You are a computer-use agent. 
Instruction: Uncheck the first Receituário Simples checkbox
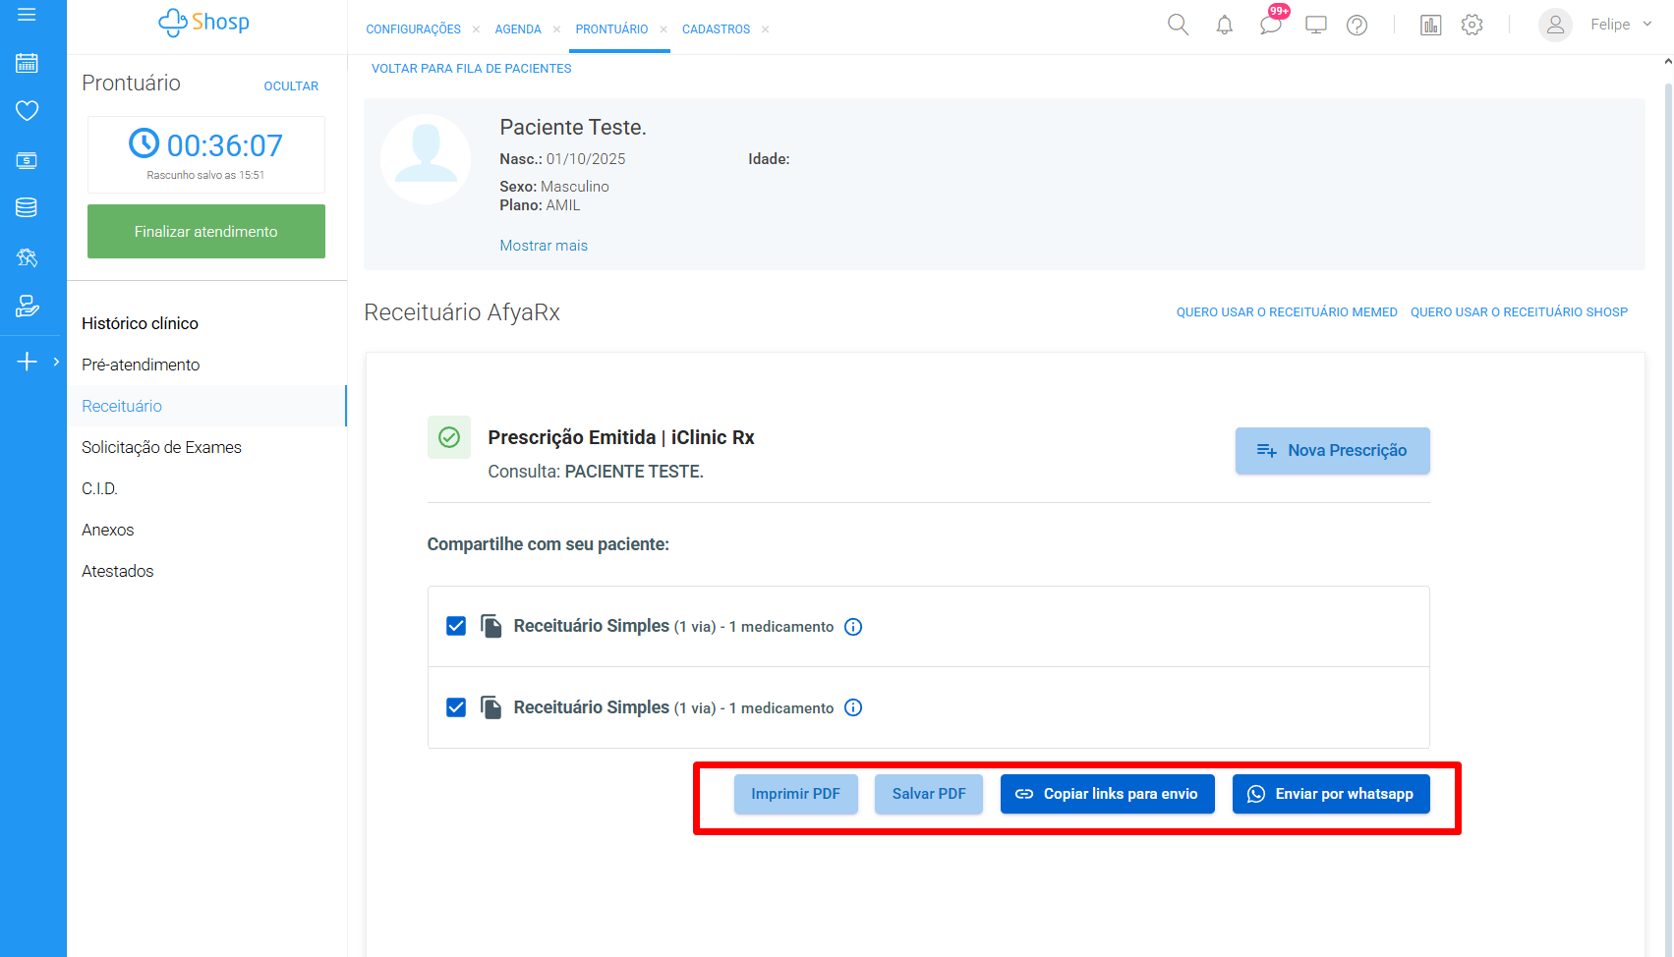(x=456, y=627)
